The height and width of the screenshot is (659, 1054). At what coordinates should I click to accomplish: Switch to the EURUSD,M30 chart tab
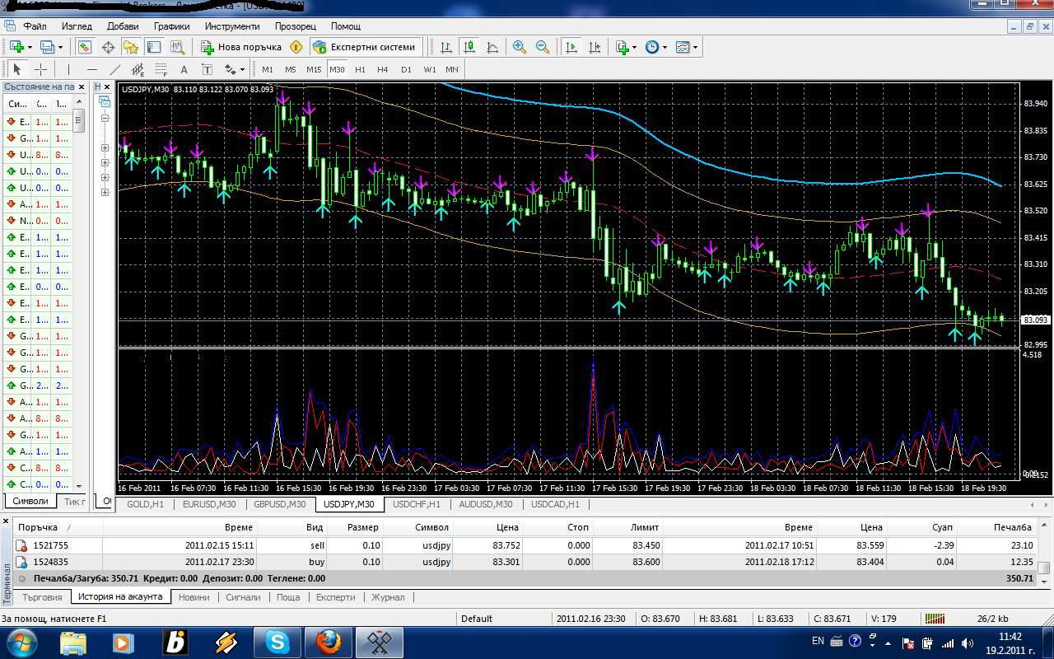(x=209, y=504)
